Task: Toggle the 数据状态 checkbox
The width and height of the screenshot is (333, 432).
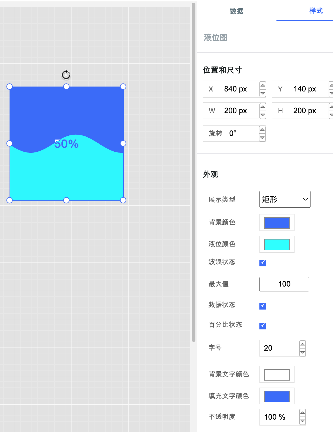Action: coord(263,306)
